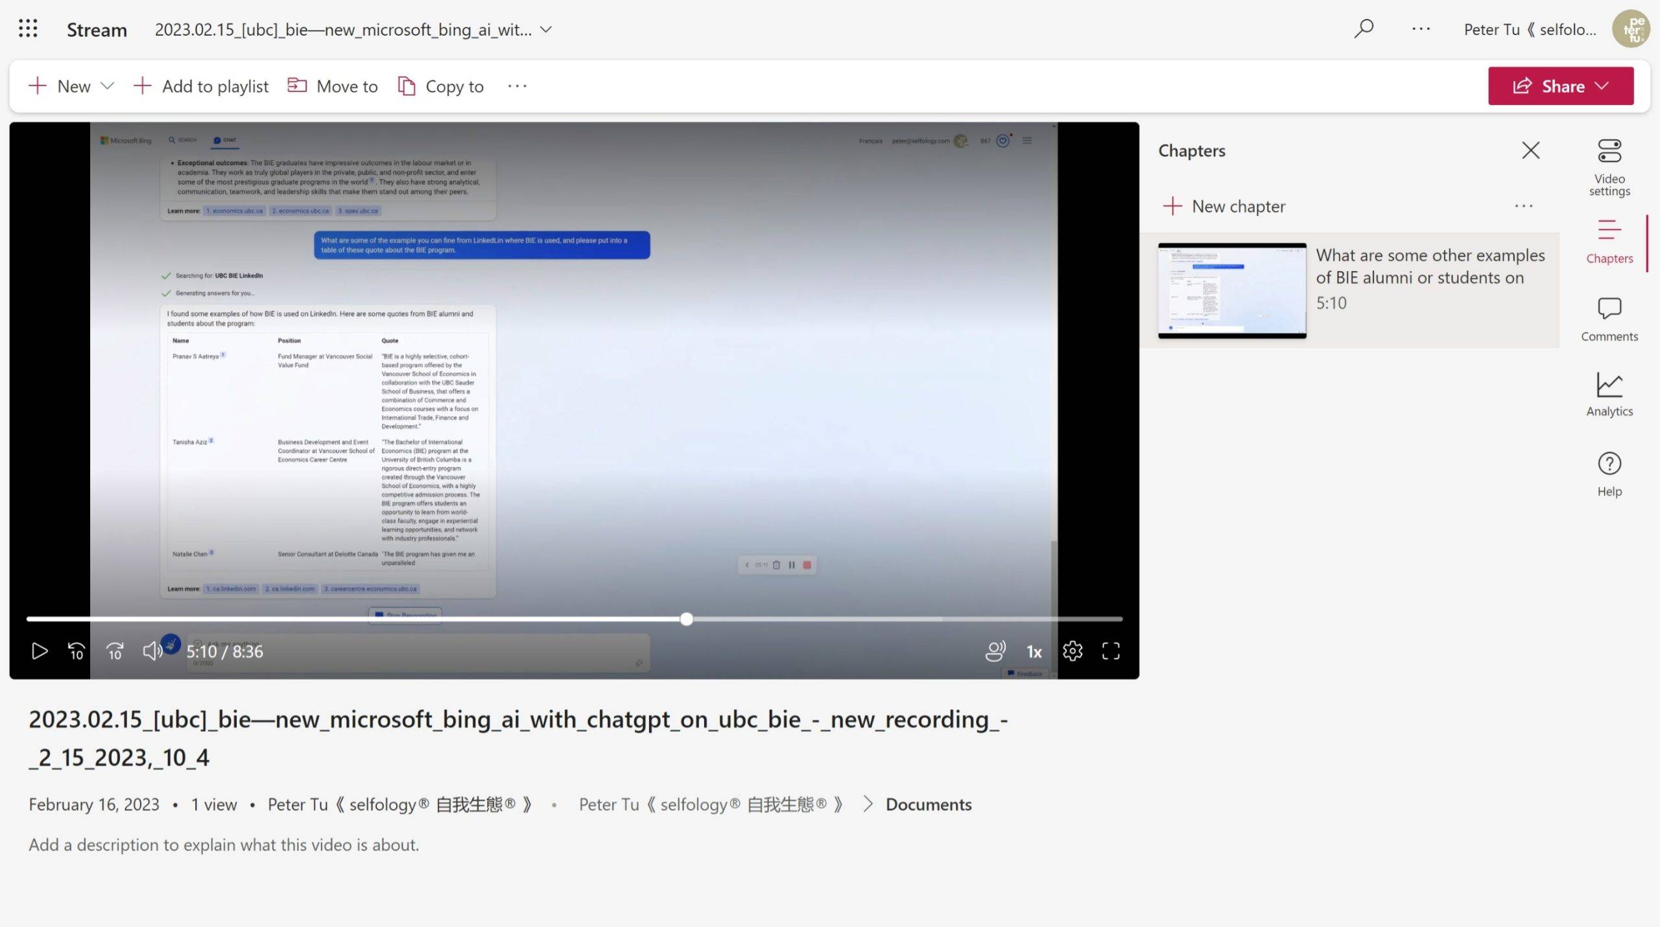Click the video title text
The width and height of the screenshot is (1660, 927).
(x=518, y=738)
